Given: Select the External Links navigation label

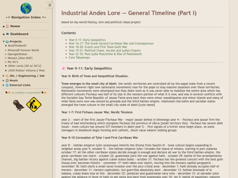Looking at the screenshot, I should tap(20, 85).
